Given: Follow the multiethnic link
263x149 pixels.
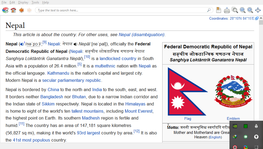Looking at the screenshot, I should pyautogui.click(x=105, y=66).
